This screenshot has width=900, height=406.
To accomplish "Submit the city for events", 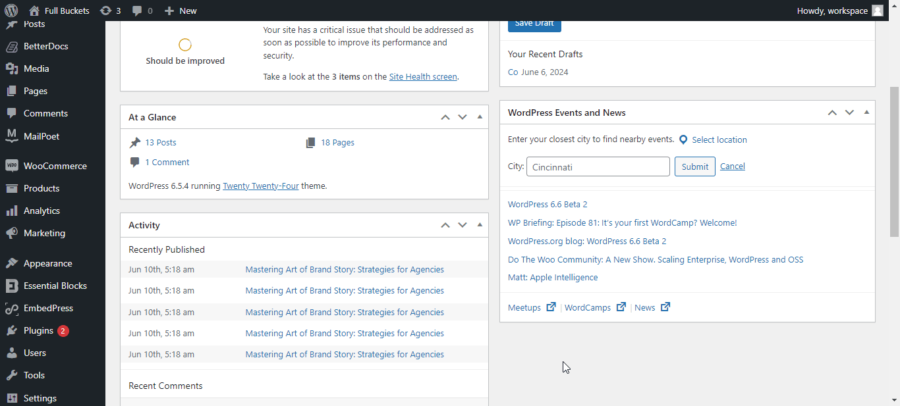I will pyautogui.click(x=695, y=166).
